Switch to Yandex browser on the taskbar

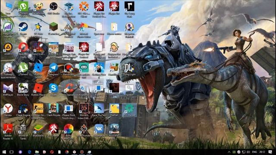[x=74, y=152]
